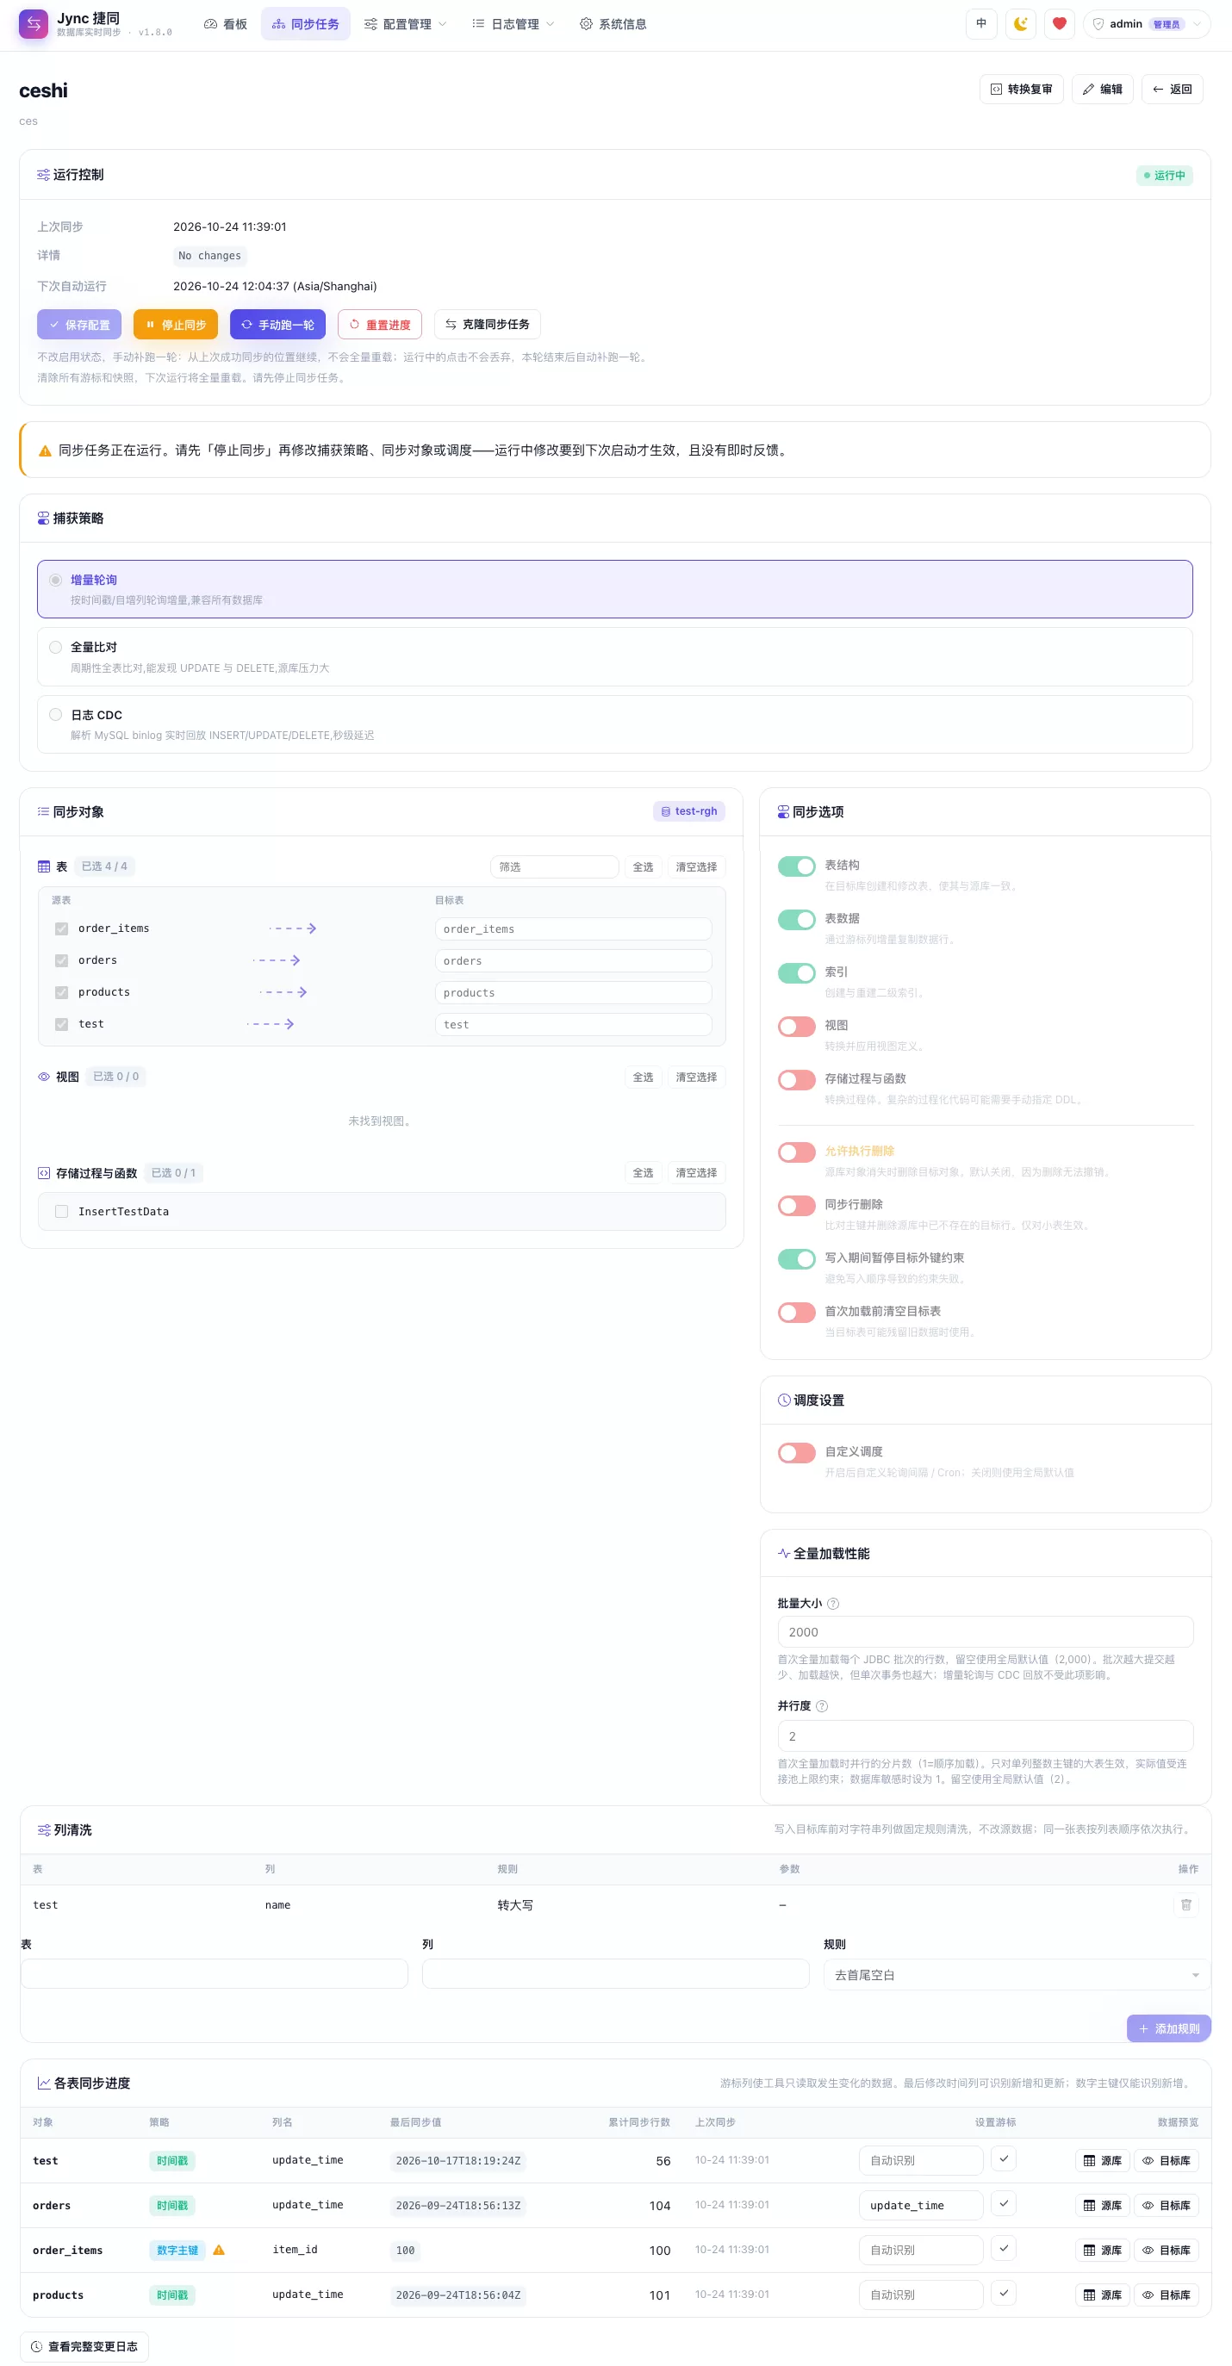Toggle 表结构 sync option
Screen dimensions: 1232x2366
pos(795,866)
